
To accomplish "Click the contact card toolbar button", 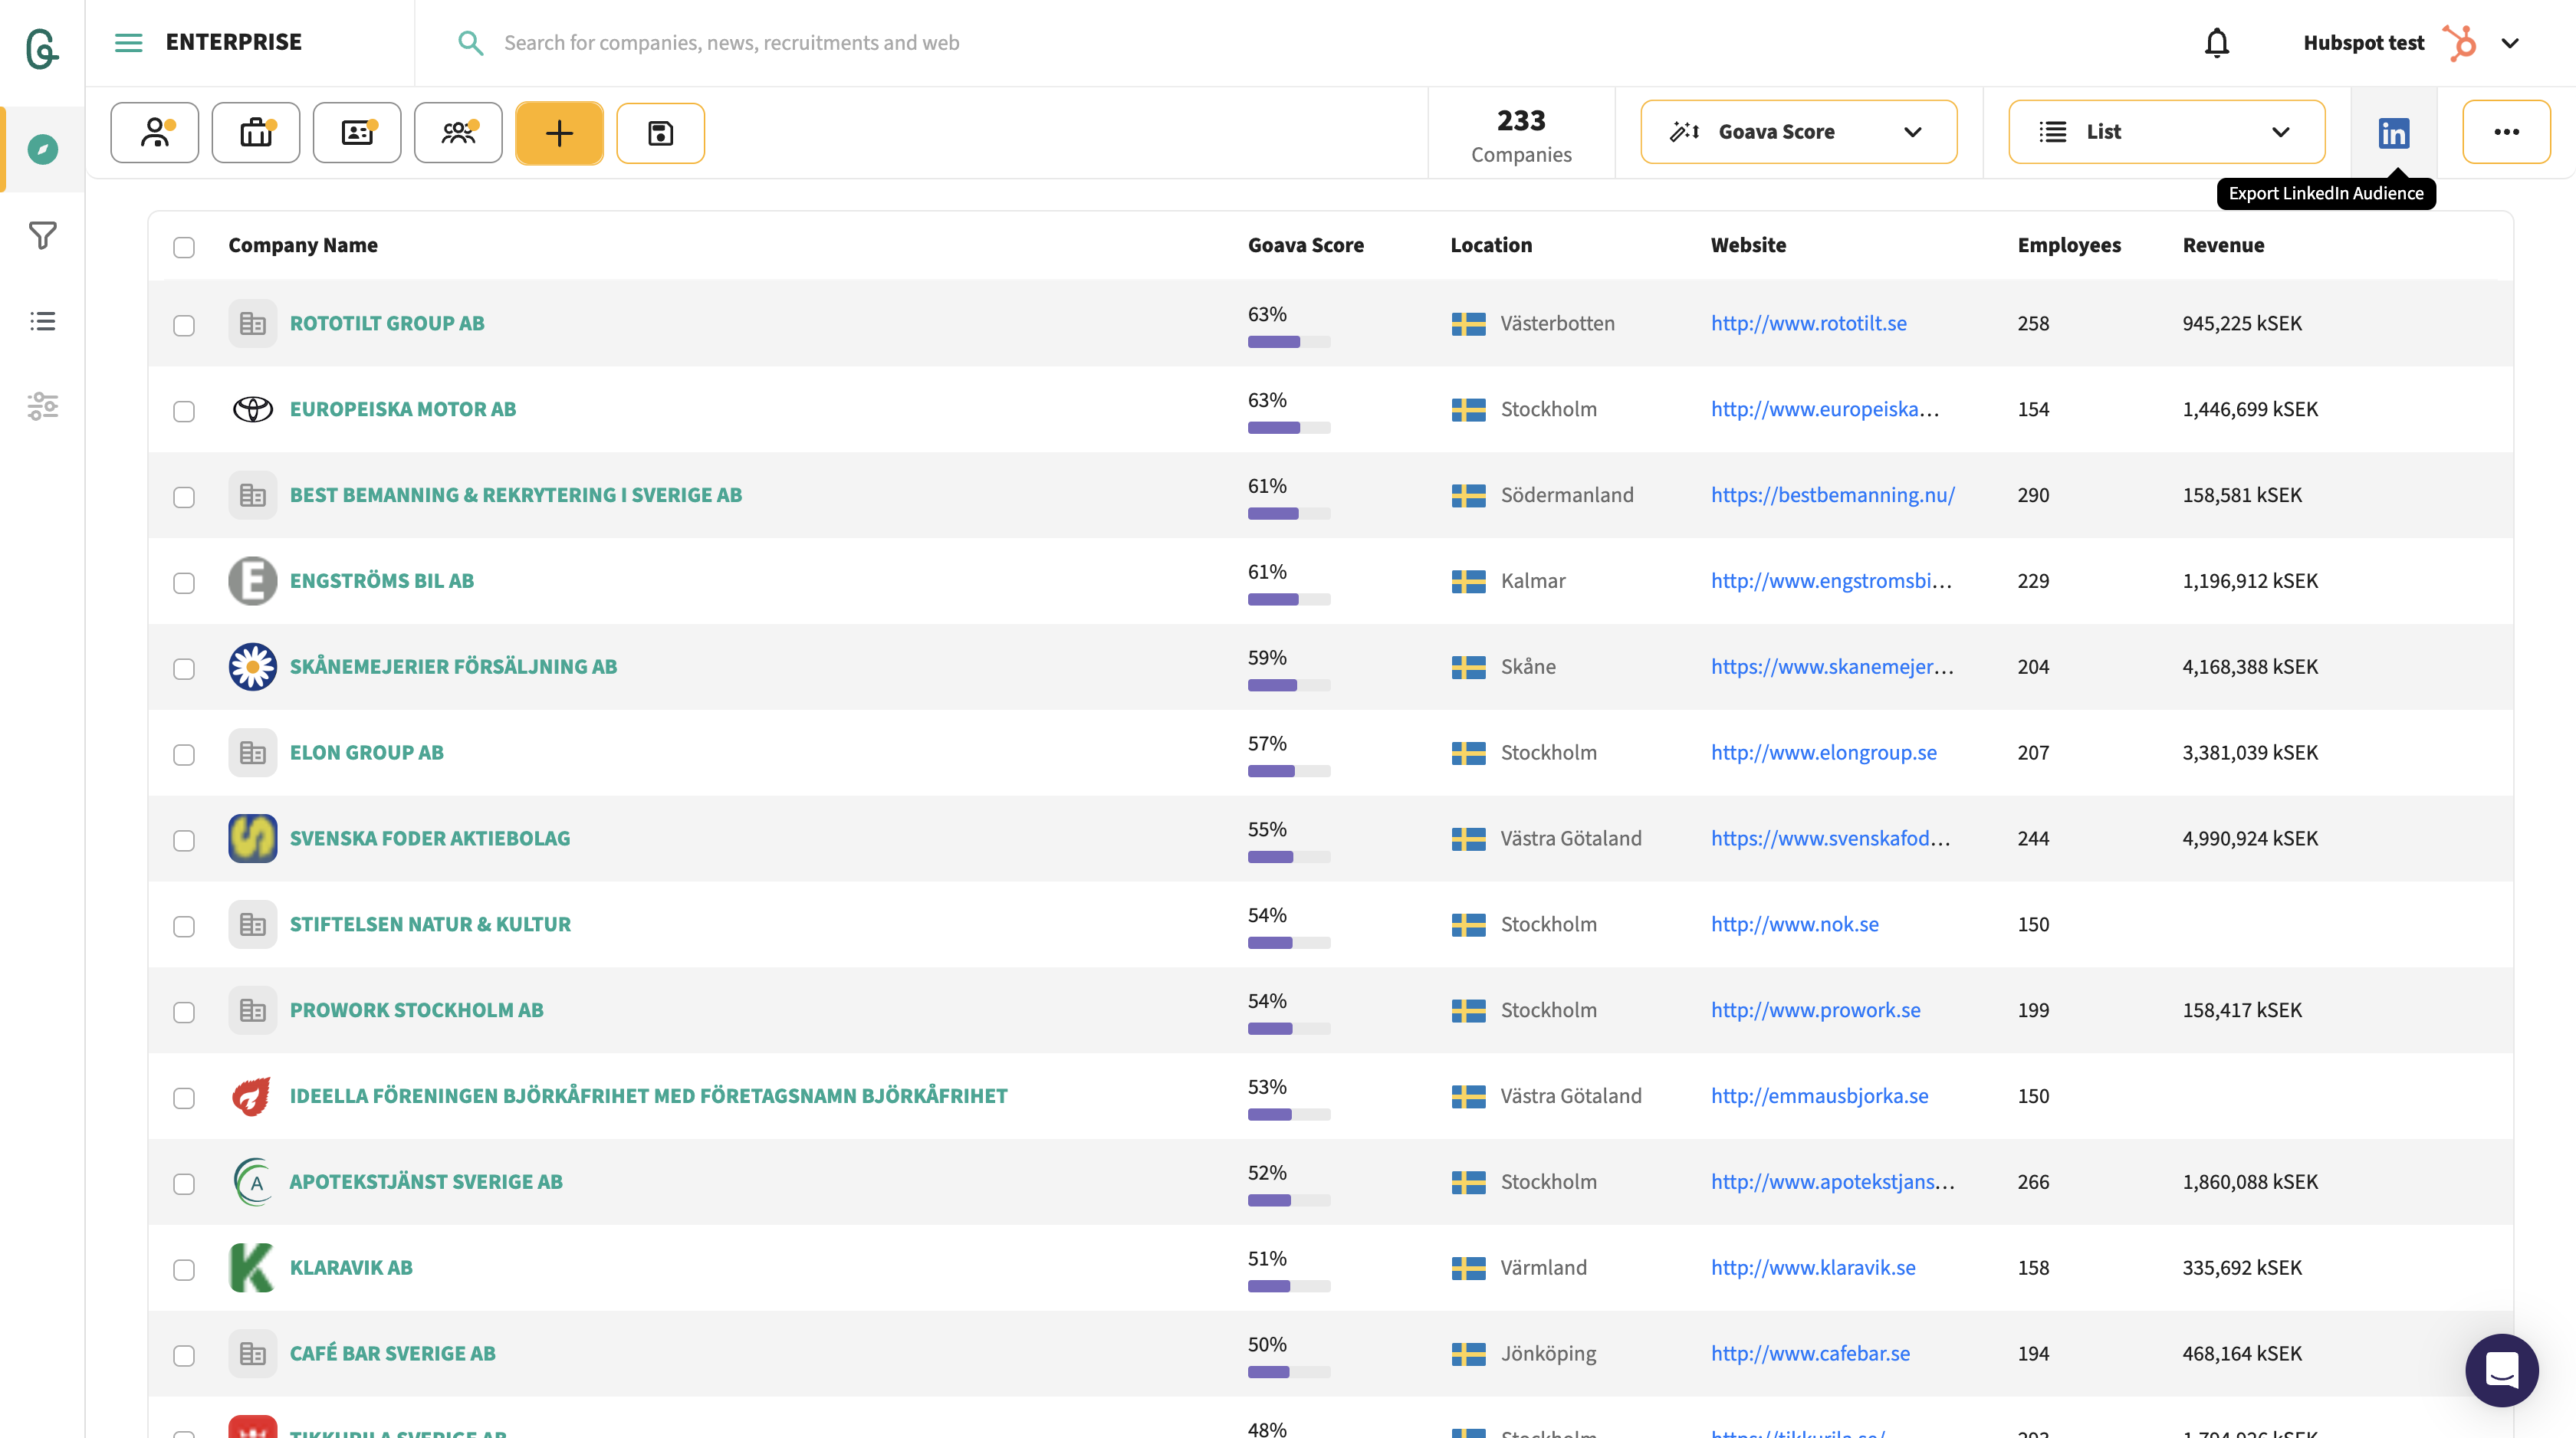I will tap(357, 132).
